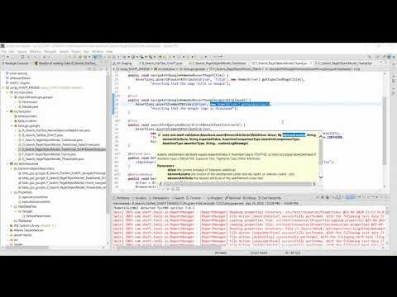This screenshot has width=397, height=297.
Task: Open the Project menu
Action: coord(76,51)
